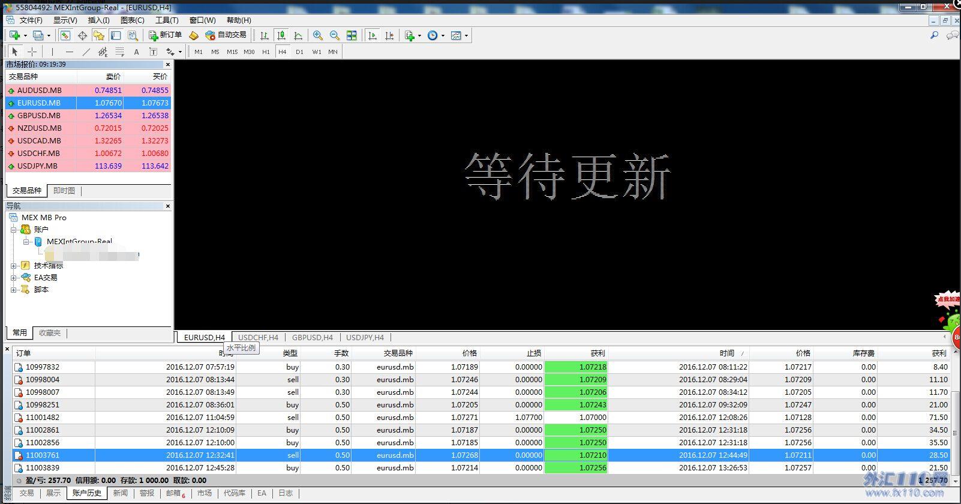
Task: Select the vertical line tool
Action: (52, 52)
